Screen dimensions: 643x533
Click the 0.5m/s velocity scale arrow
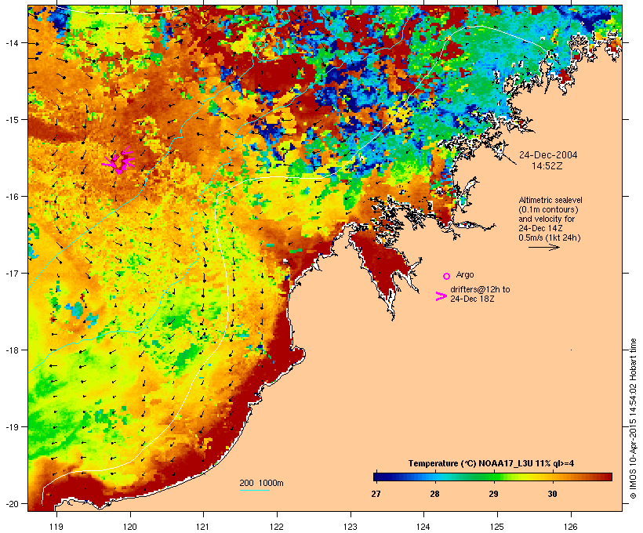point(543,247)
